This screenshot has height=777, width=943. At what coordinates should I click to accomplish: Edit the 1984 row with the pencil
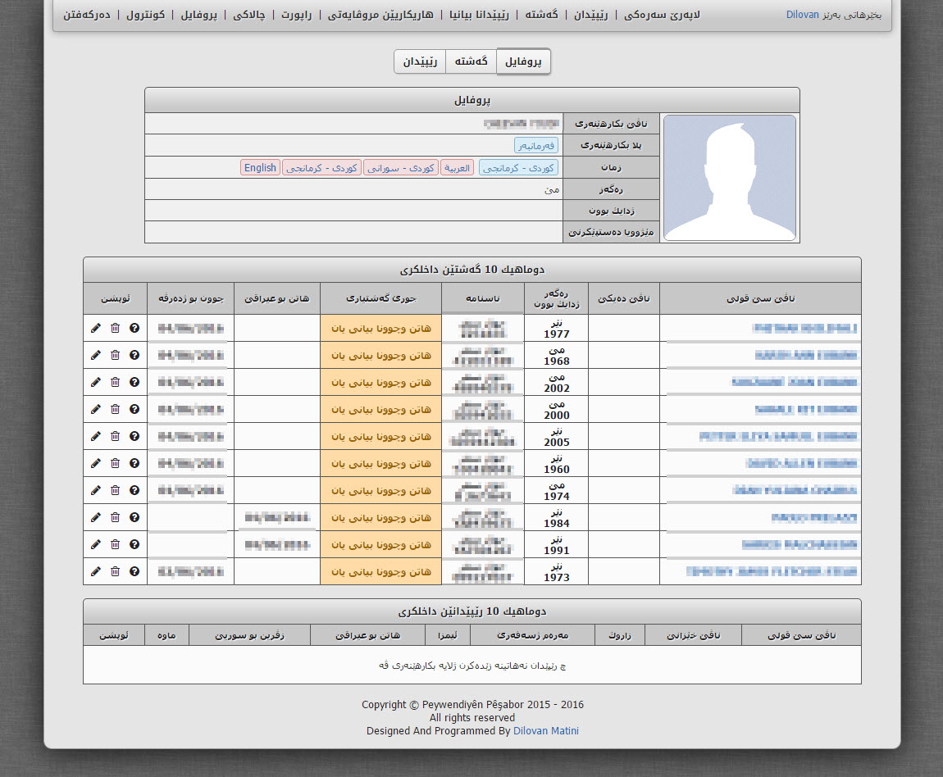[x=96, y=517]
